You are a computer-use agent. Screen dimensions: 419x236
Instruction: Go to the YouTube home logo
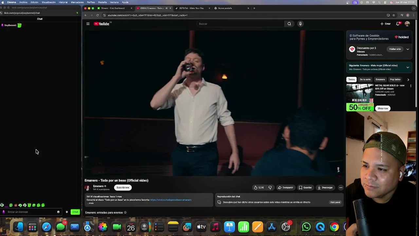click(x=102, y=24)
